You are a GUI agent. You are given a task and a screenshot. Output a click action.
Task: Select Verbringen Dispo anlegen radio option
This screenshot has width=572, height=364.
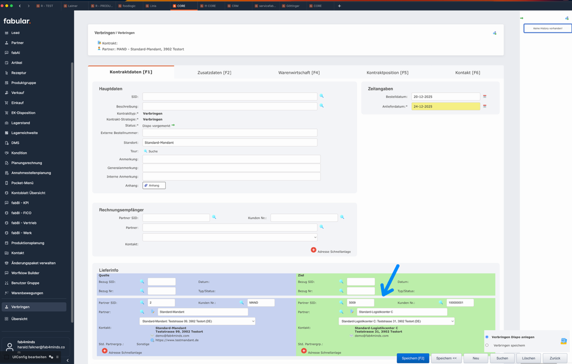[487, 337]
